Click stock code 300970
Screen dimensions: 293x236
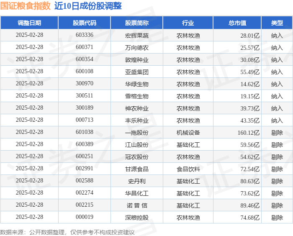[85, 84]
